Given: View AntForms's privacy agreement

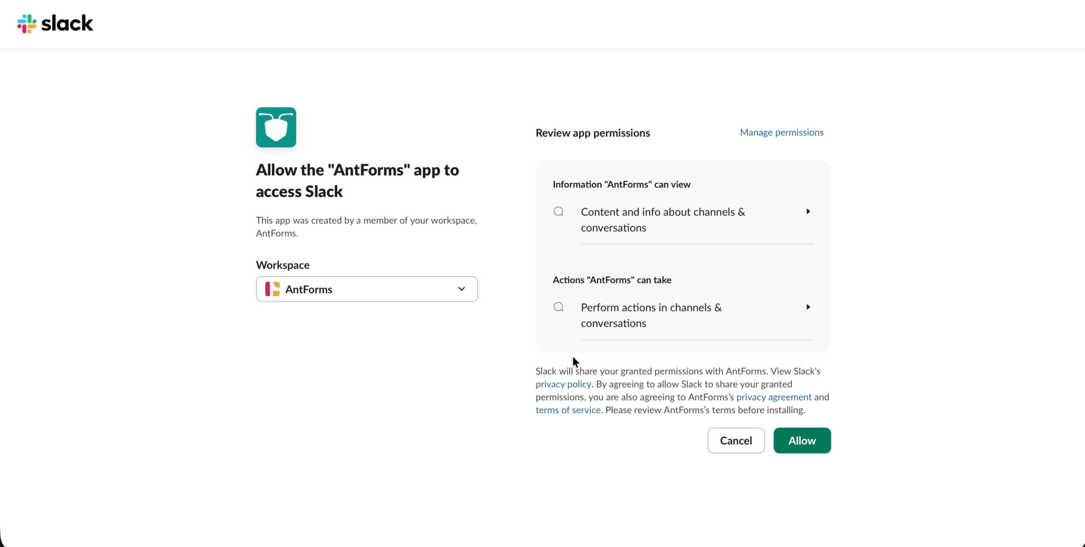Looking at the screenshot, I should [774, 397].
